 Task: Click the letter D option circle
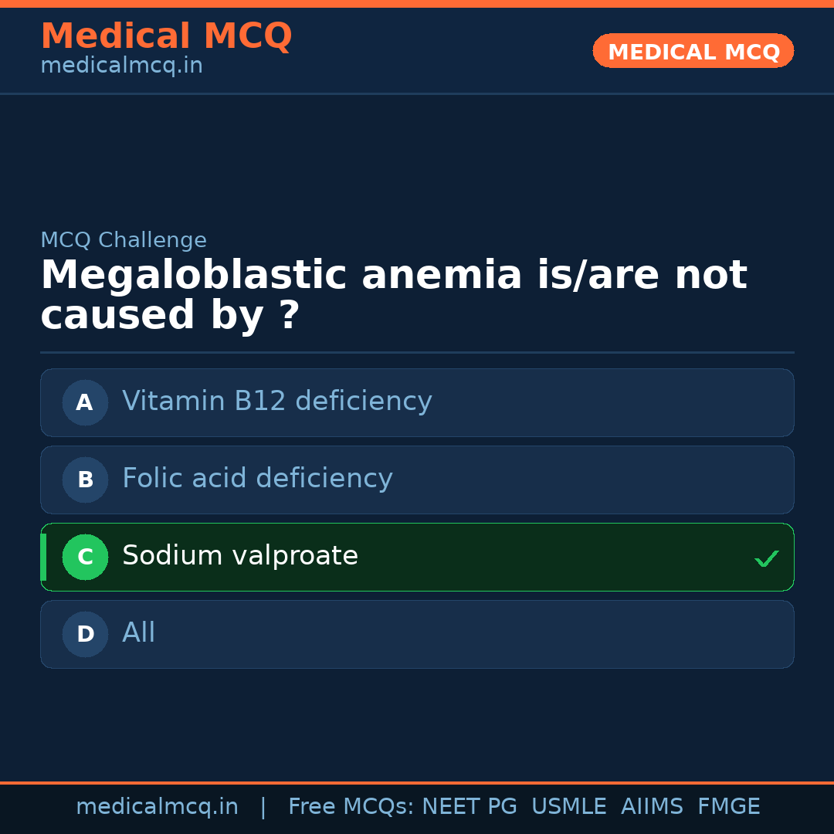tap(85, 634)
